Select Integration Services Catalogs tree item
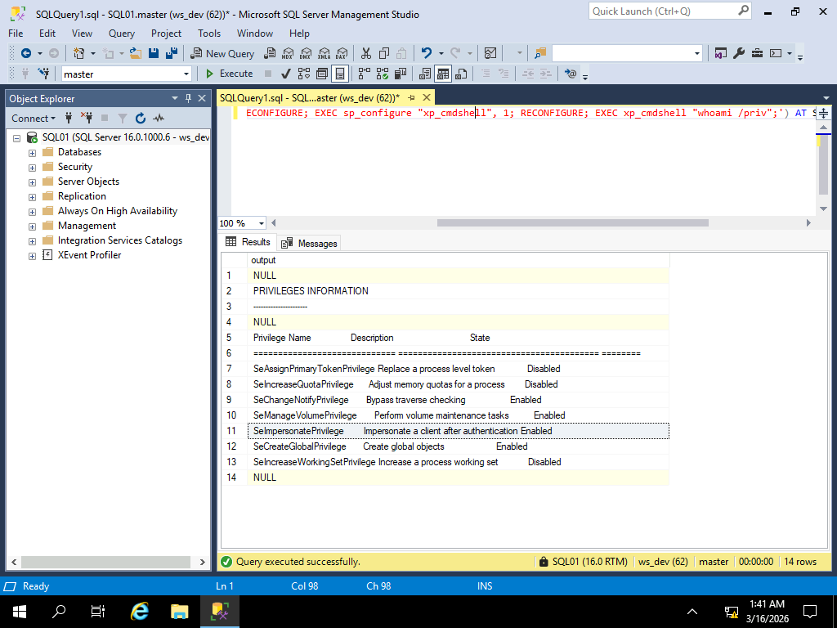 119,240
